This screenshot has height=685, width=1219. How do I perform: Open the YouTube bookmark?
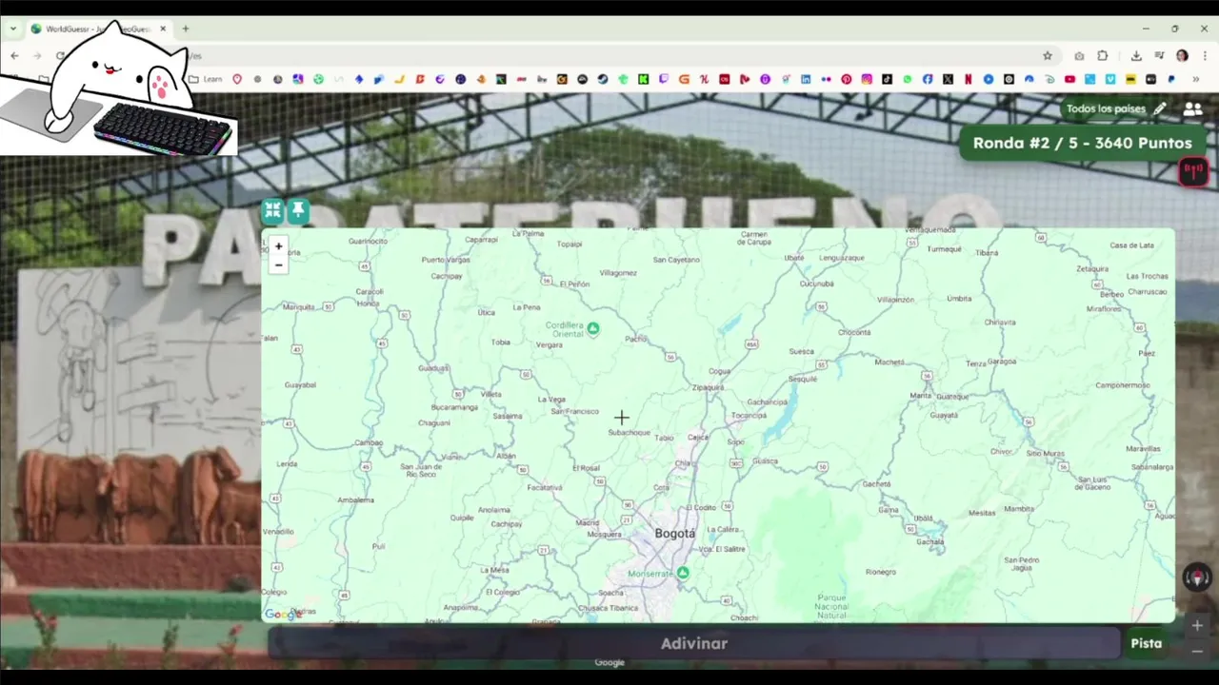(1069, 79)
